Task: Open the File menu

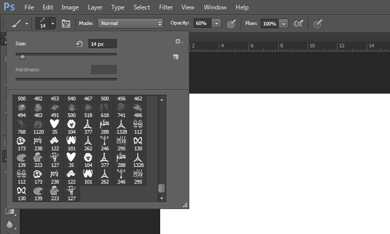Action: coord(29,7)
